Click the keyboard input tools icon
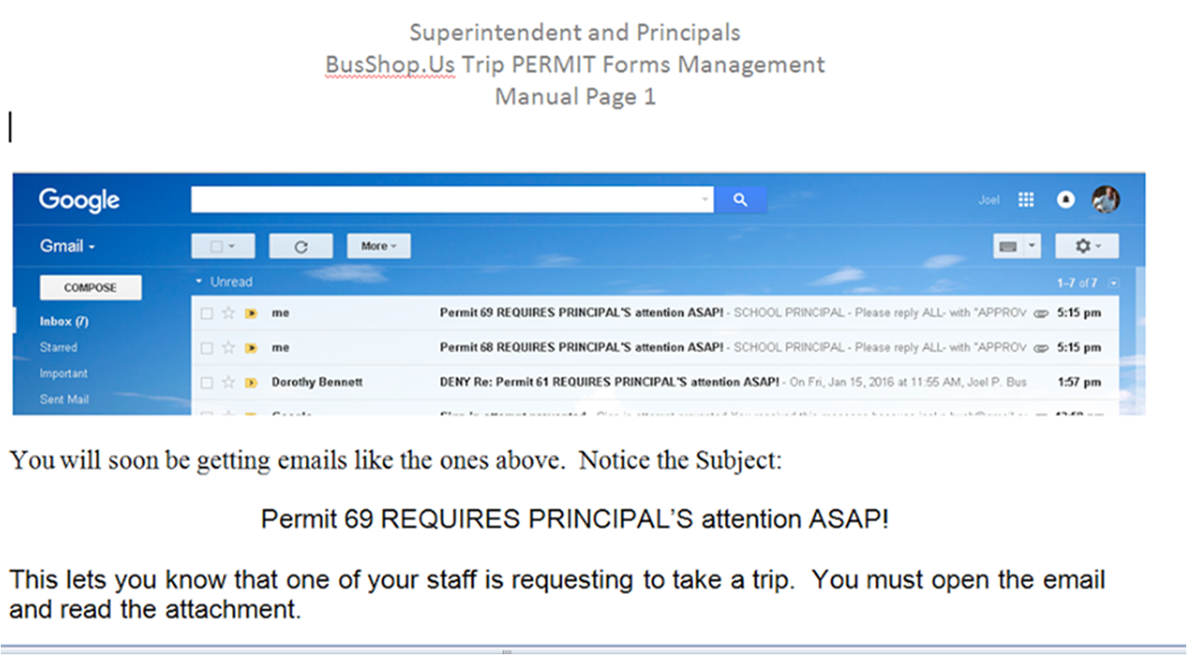This screenshot has height=655, width=1187. coord(1008,247)
